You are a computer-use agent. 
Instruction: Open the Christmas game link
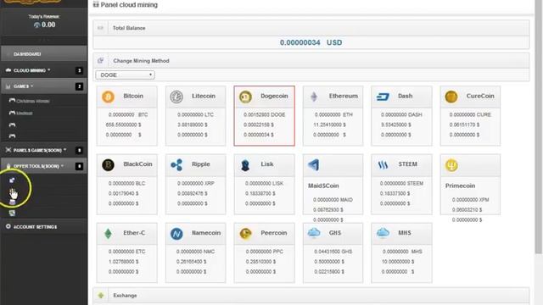coord(32,101)
